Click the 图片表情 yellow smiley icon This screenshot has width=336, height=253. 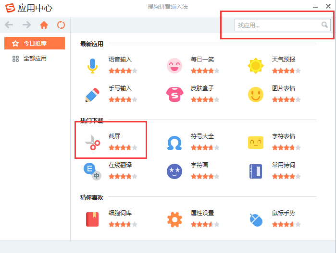[x=255, y=95]
